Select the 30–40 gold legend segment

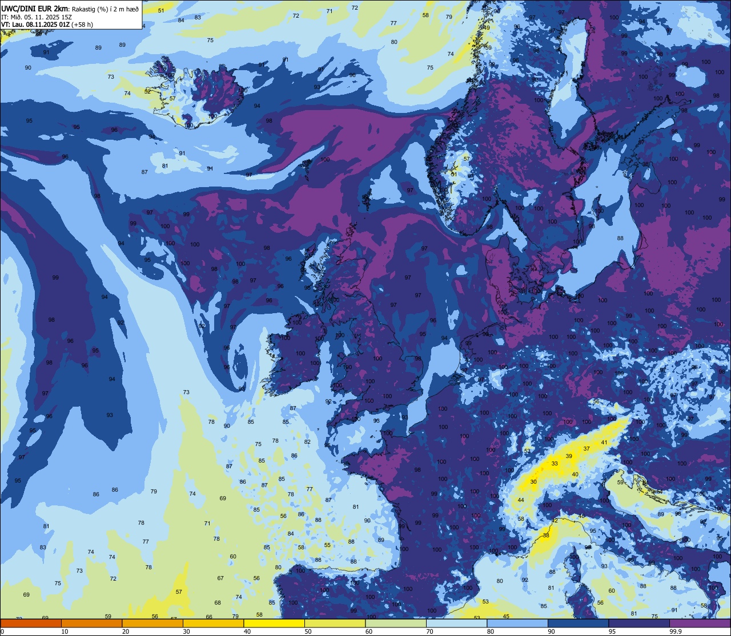[213, 623]
